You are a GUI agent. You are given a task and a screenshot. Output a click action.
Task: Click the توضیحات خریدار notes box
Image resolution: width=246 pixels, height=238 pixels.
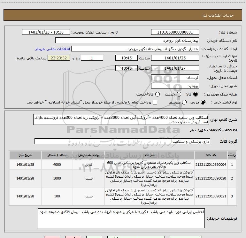tap(121, 218)
